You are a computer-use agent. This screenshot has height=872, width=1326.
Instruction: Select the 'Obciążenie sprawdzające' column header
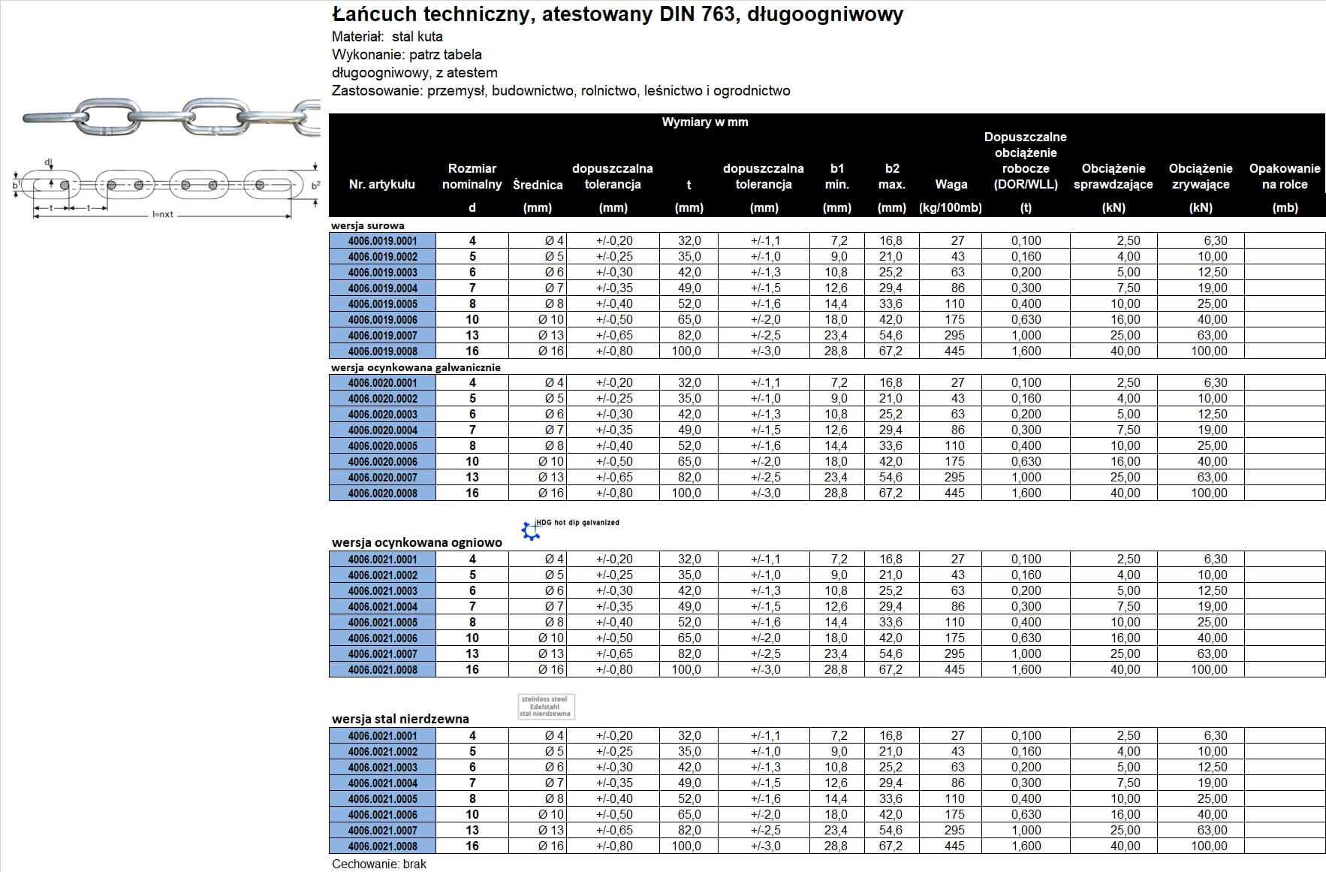pos(1113,177)
